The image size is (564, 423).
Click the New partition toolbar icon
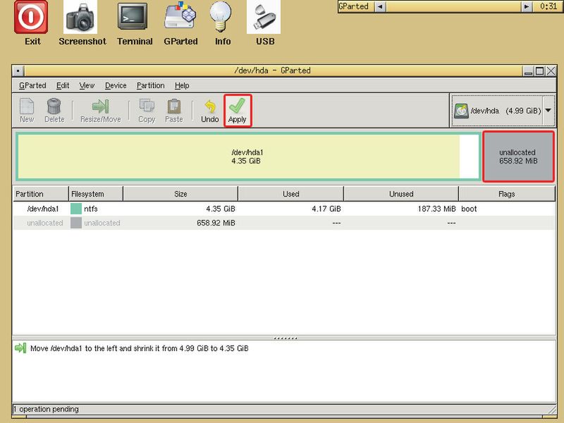27,106
